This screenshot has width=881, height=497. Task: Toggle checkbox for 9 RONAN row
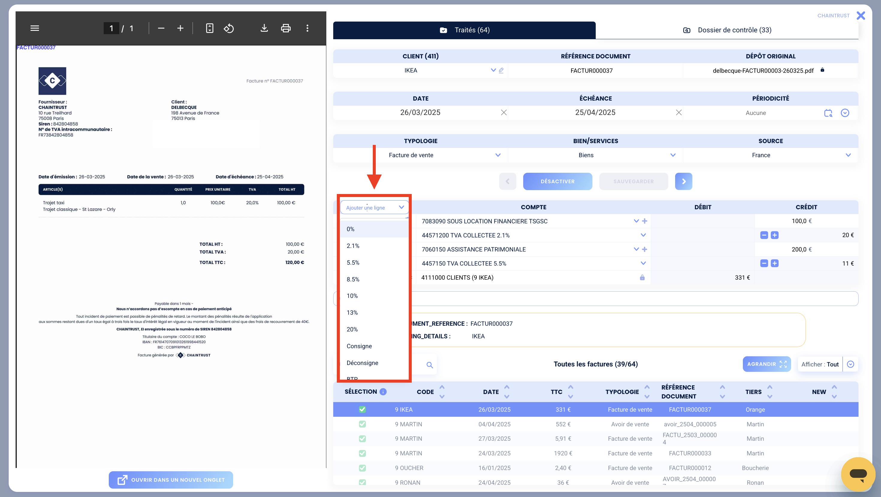[362, 482]
